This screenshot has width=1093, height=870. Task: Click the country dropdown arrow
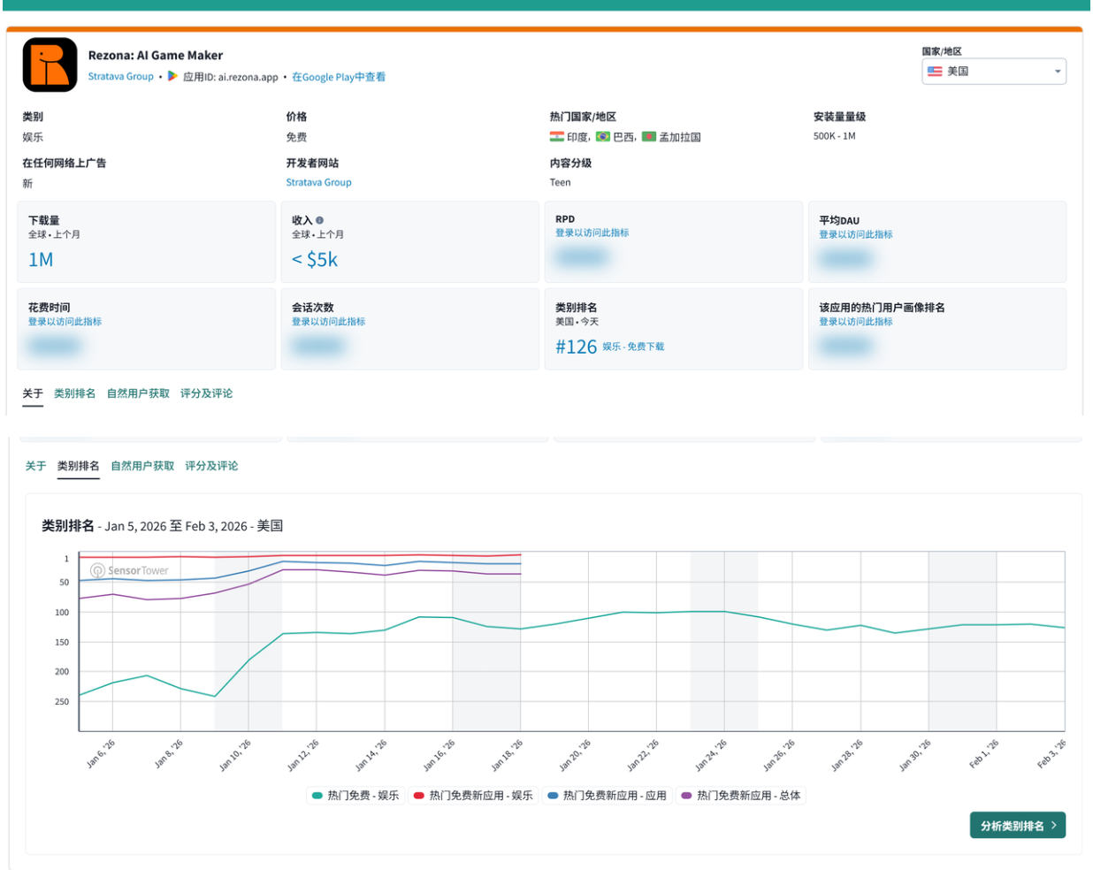coord(1058,72)
